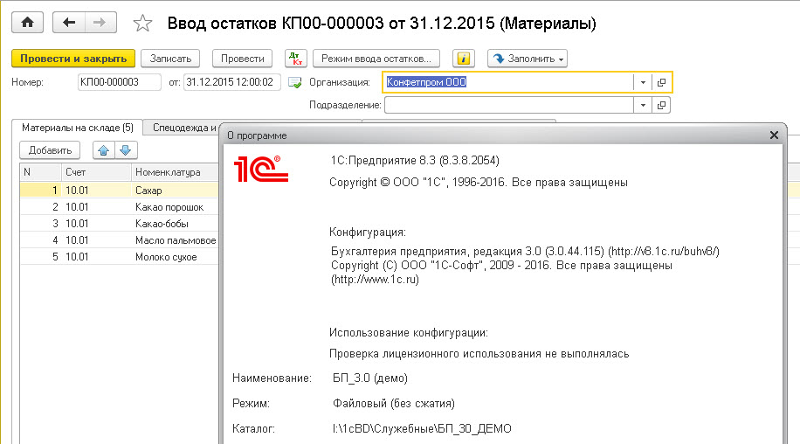Navigate forward with the right arrow

click(x=100, y=23)
